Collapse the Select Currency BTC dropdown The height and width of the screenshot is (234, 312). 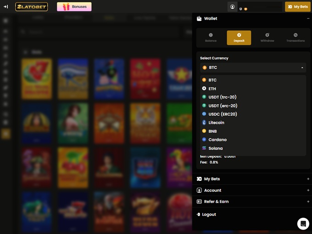point(253,67)
